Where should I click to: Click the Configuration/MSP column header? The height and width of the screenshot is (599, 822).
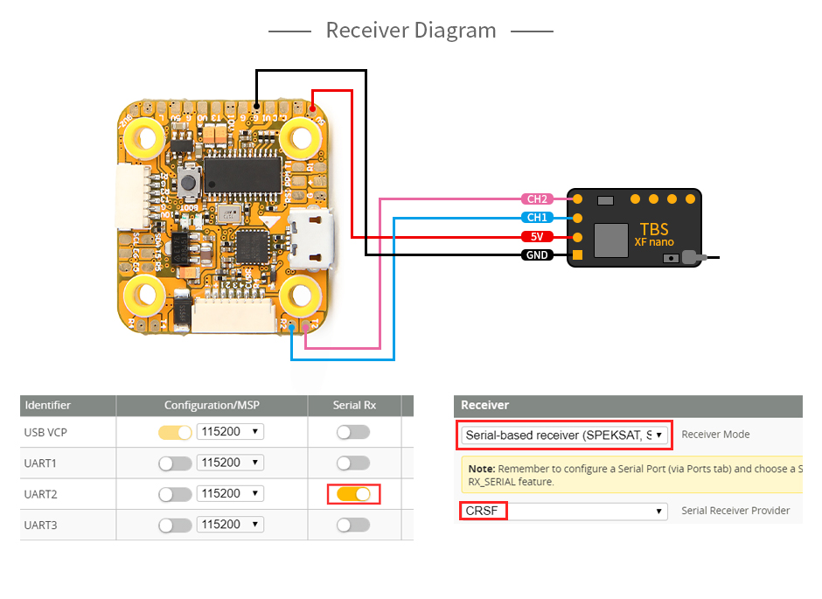click(x=212, y=405)
